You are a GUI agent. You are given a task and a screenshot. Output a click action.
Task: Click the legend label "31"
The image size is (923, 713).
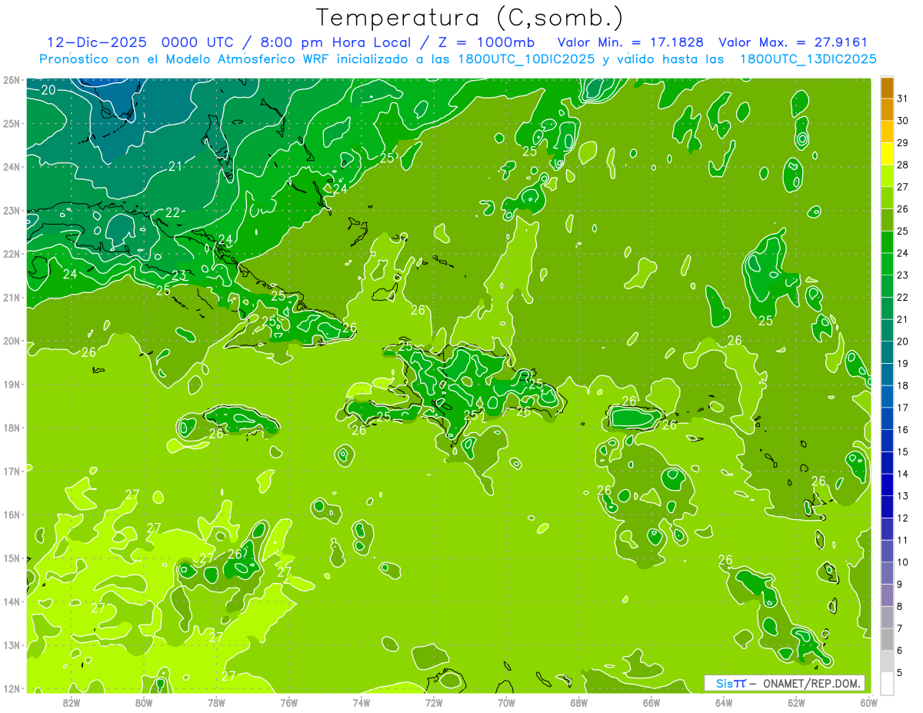coord(903,98)
